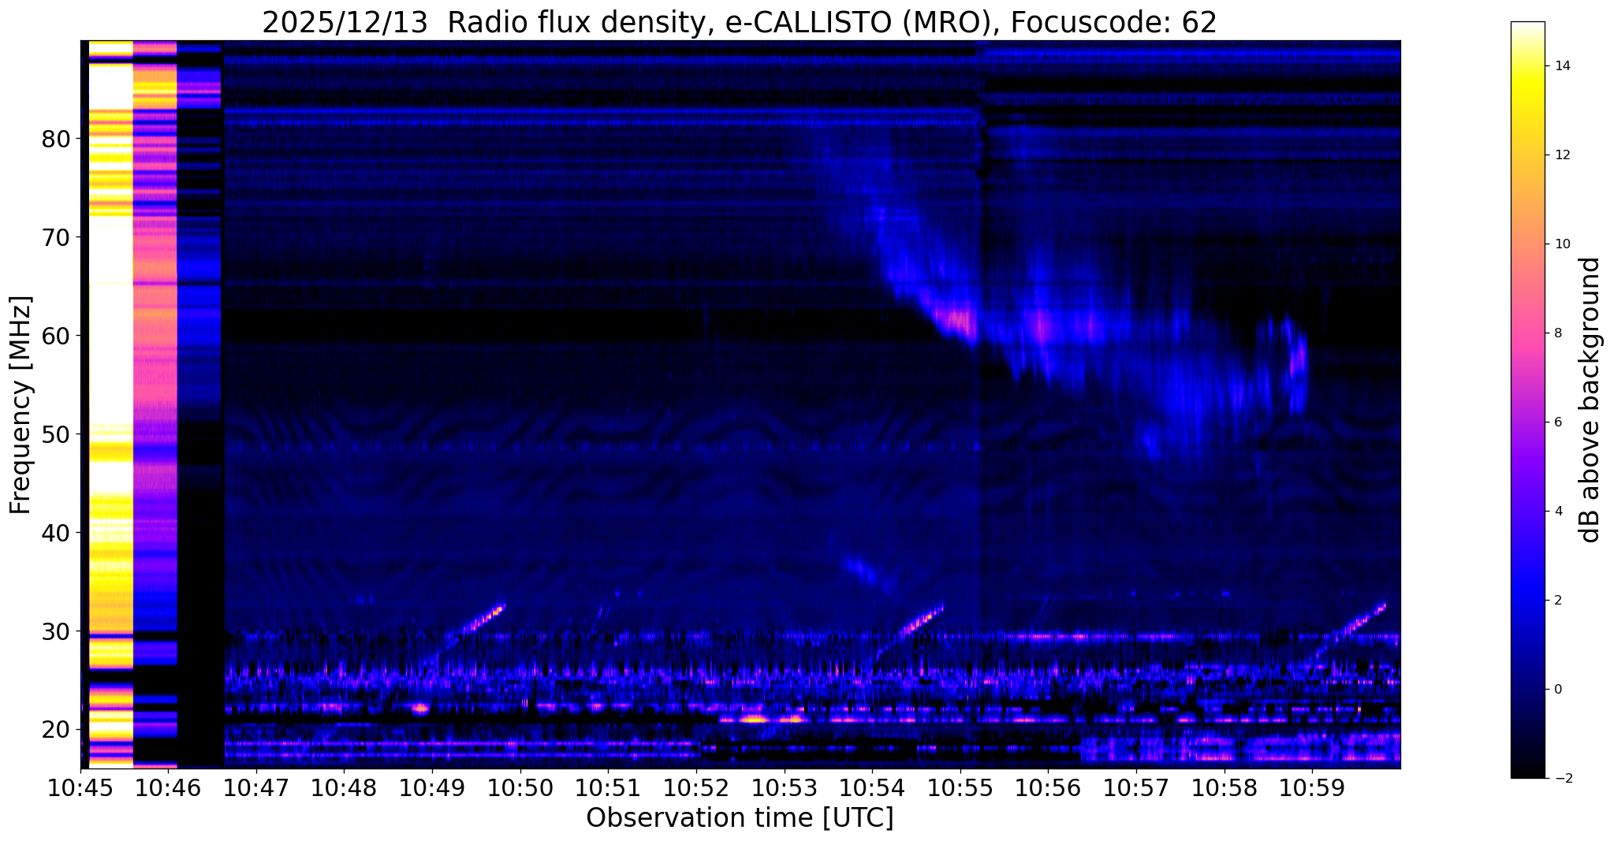Click the 10:51 time tick label
Image resolution: width=1614 pixels, height=841 pixels.
pos(608,788)
